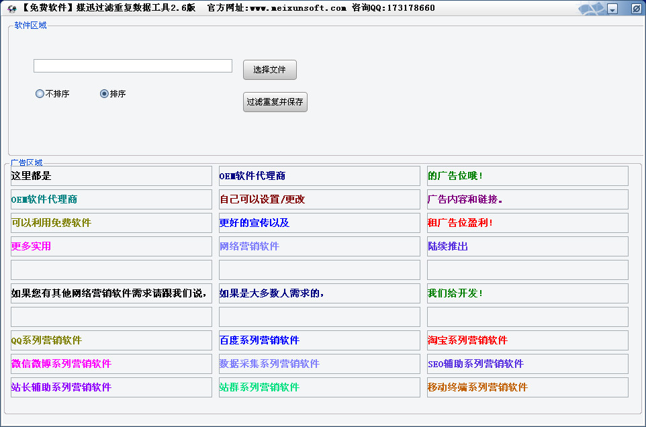Open the 移动终端系列营销软件 link
Image resolution: width=646 pixels, height=427 pixels.
(527, 387)
